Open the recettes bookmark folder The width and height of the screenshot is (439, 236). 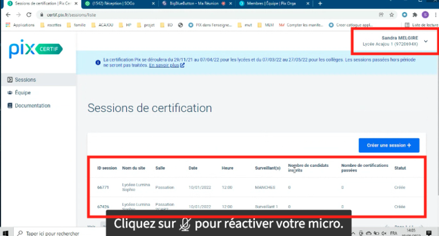[x=51, y=25]
